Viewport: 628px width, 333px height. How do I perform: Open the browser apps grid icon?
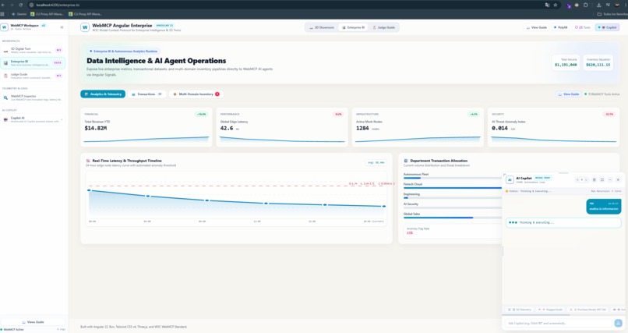tap(2, 14)
